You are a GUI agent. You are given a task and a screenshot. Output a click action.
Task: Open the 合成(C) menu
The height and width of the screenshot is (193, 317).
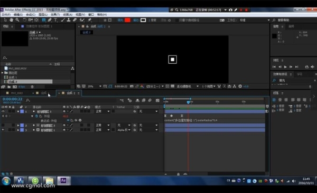tap(31, 15)
